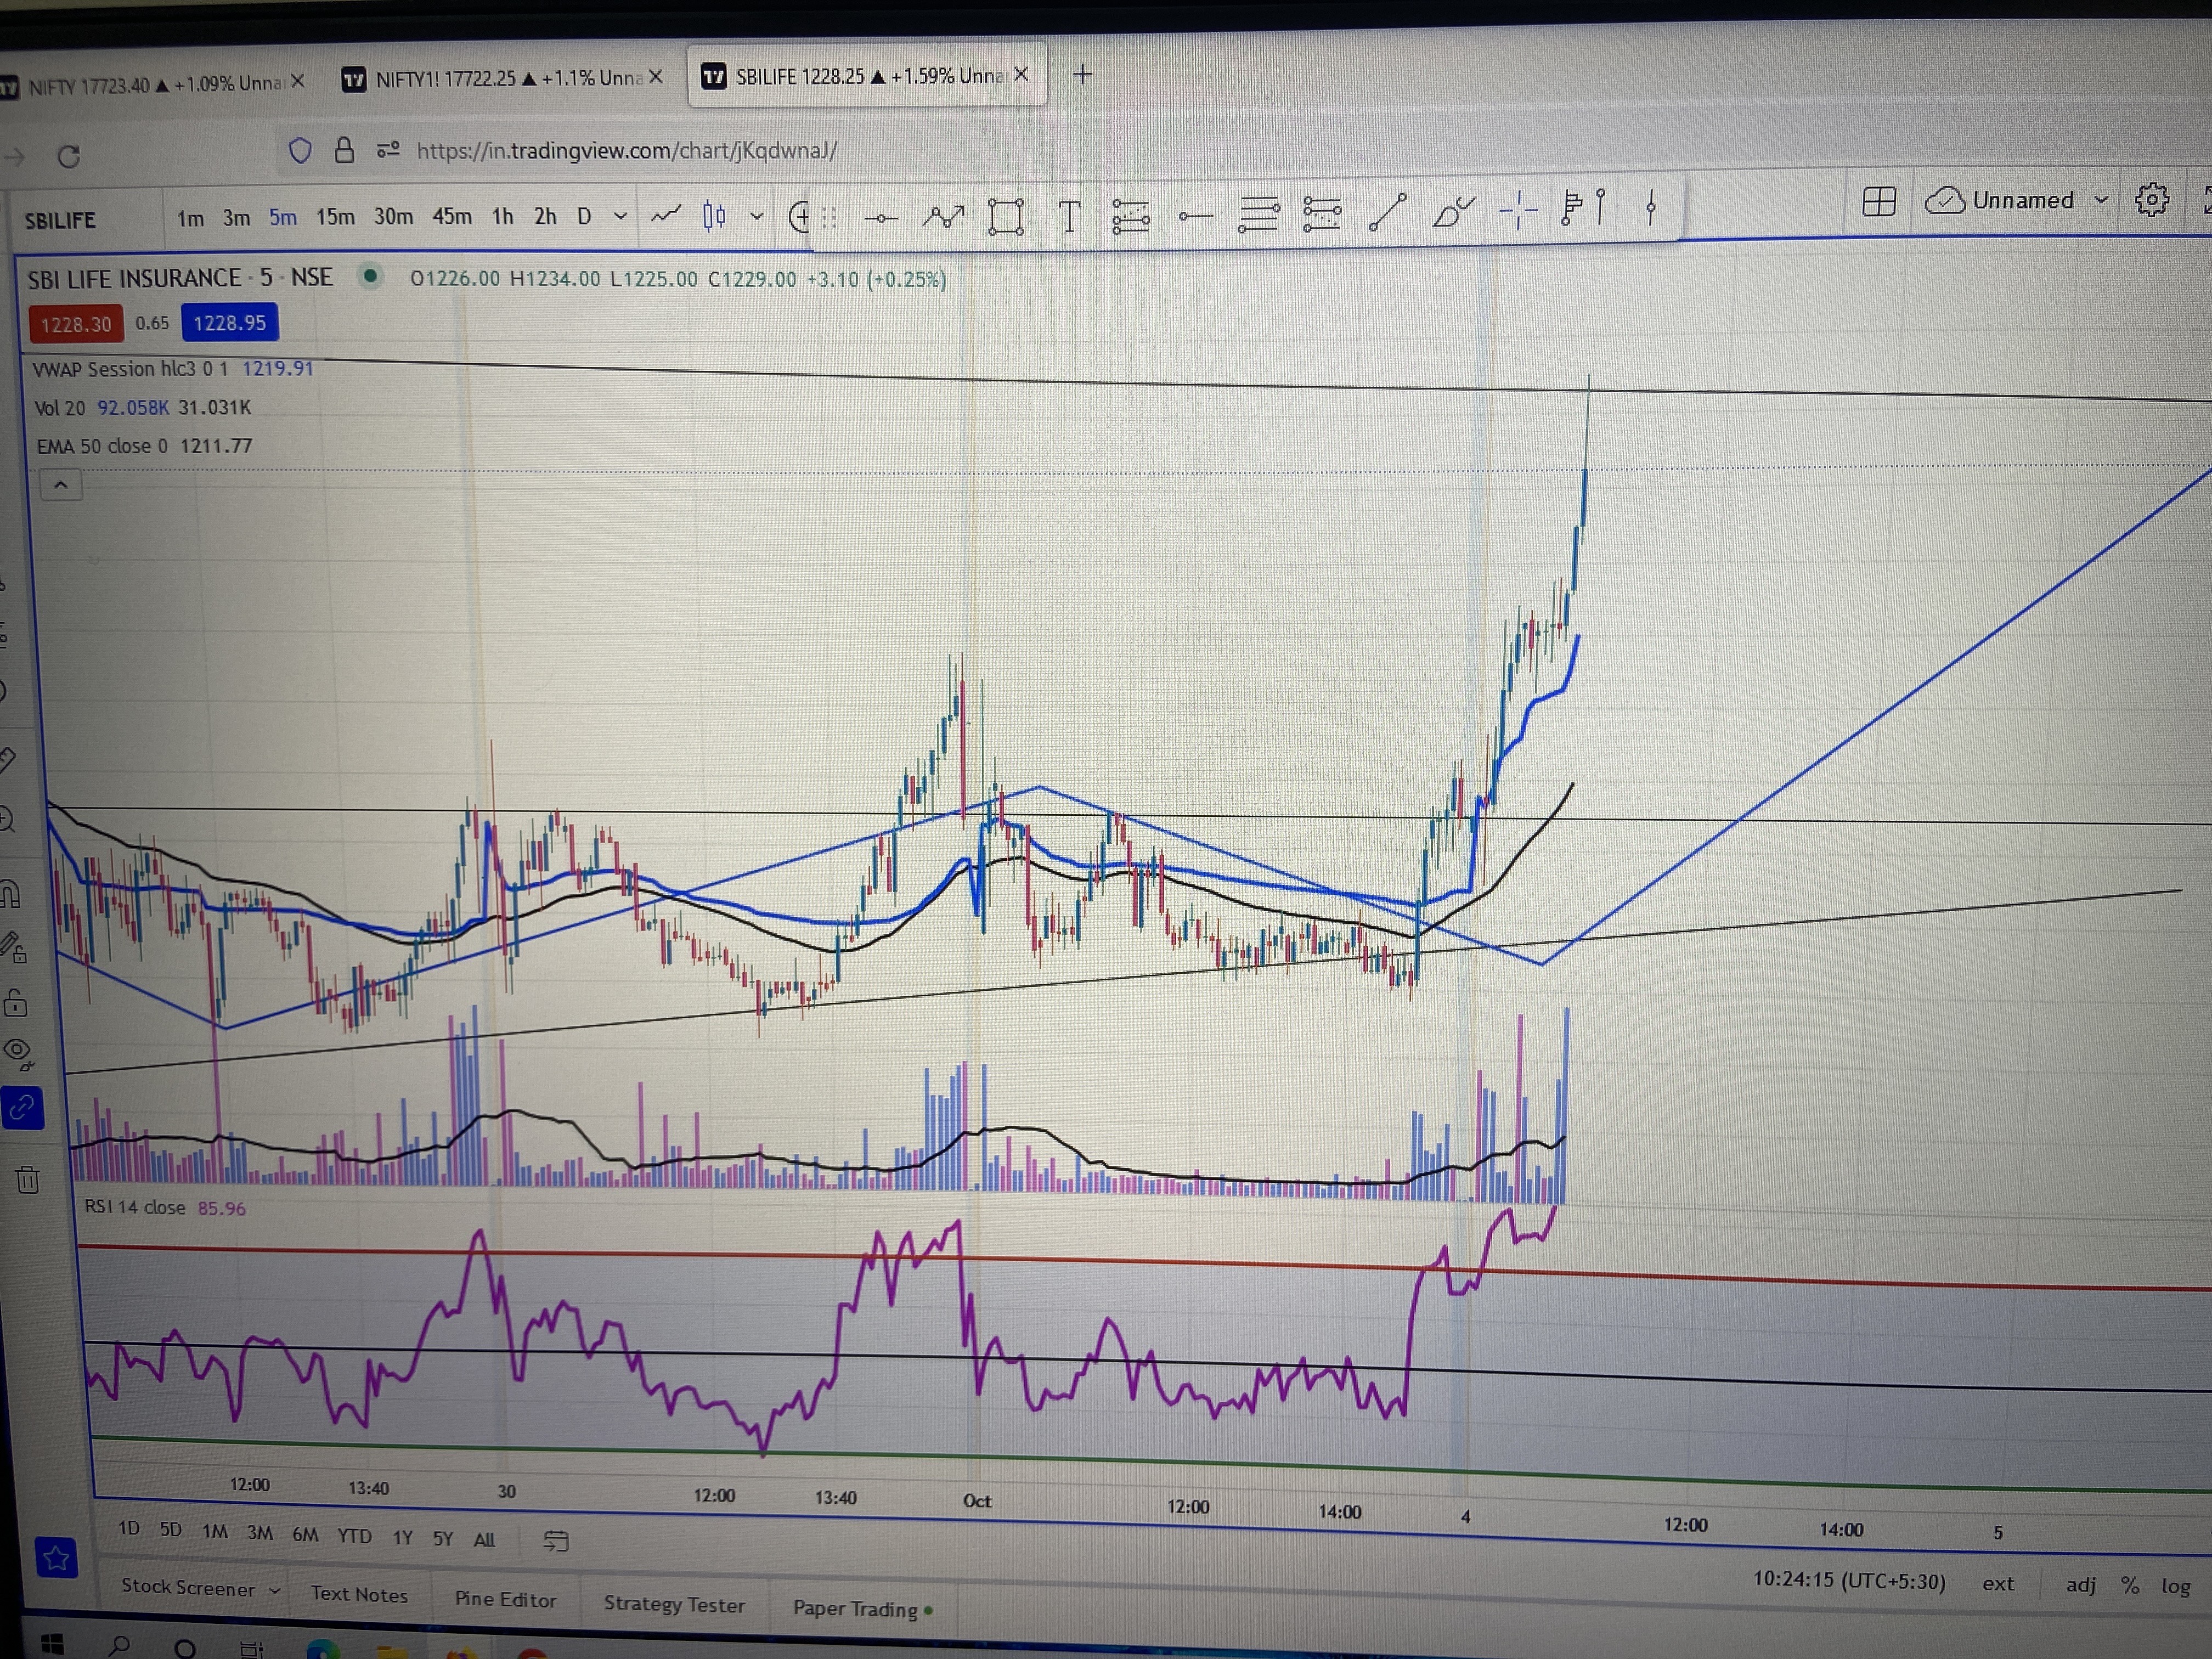Screen dimensions: 2212x1659
Task: Open the candlestick chart style button
Action: 714,216
